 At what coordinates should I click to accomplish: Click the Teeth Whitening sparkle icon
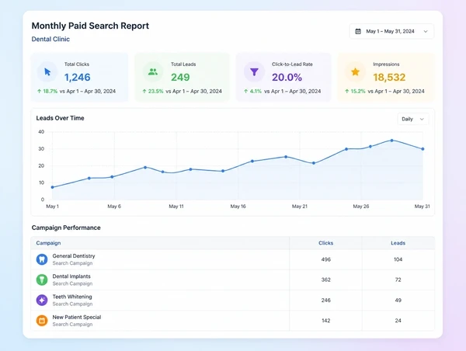click(42, 301)
